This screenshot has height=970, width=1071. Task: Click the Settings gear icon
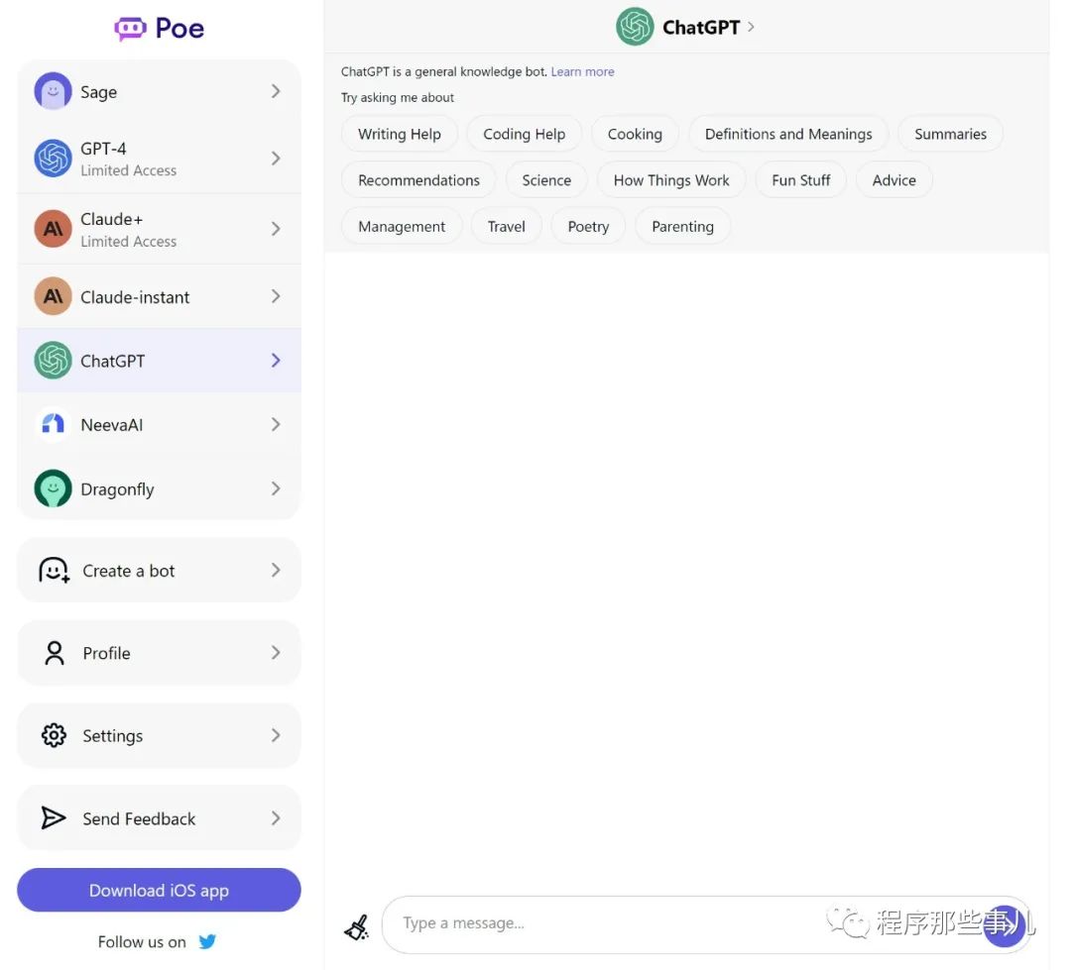[54, 735]
